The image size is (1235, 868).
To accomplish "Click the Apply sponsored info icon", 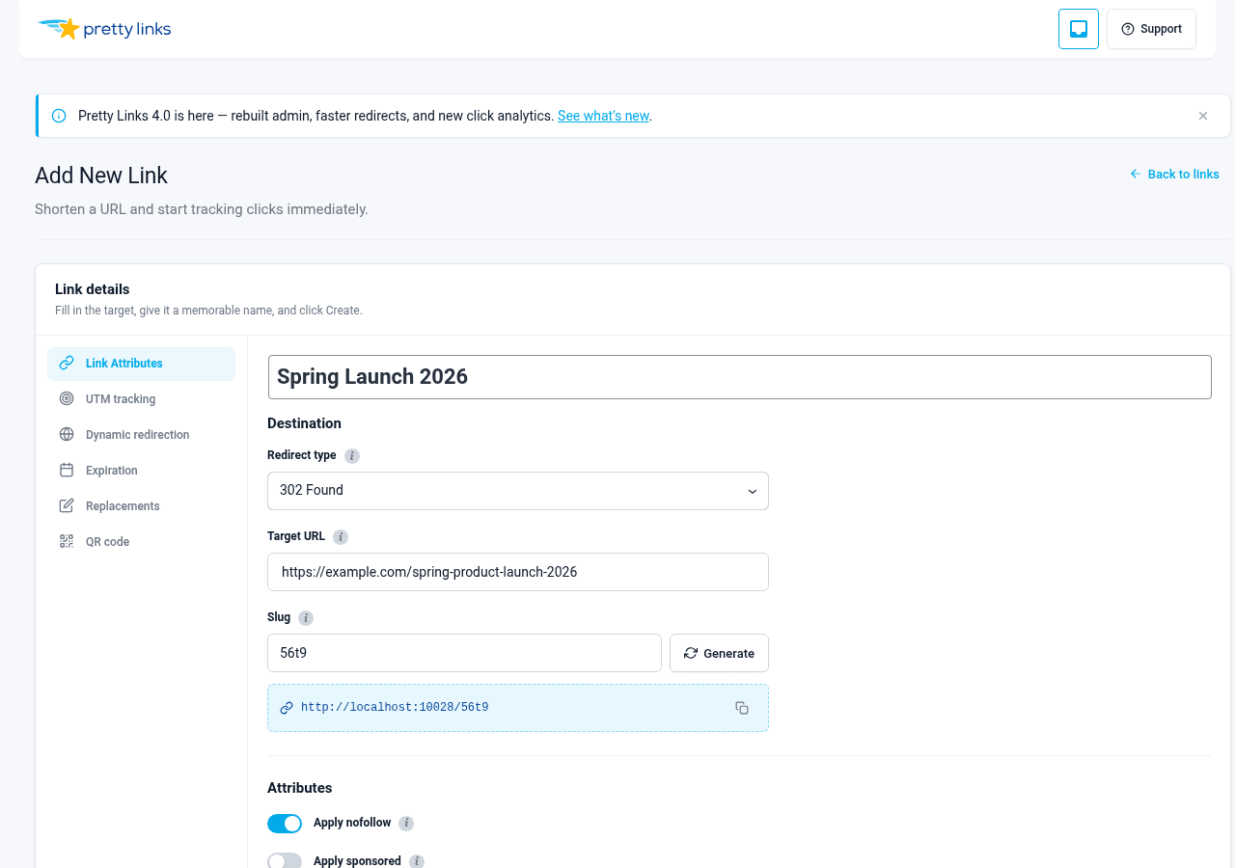I will 417,861.
